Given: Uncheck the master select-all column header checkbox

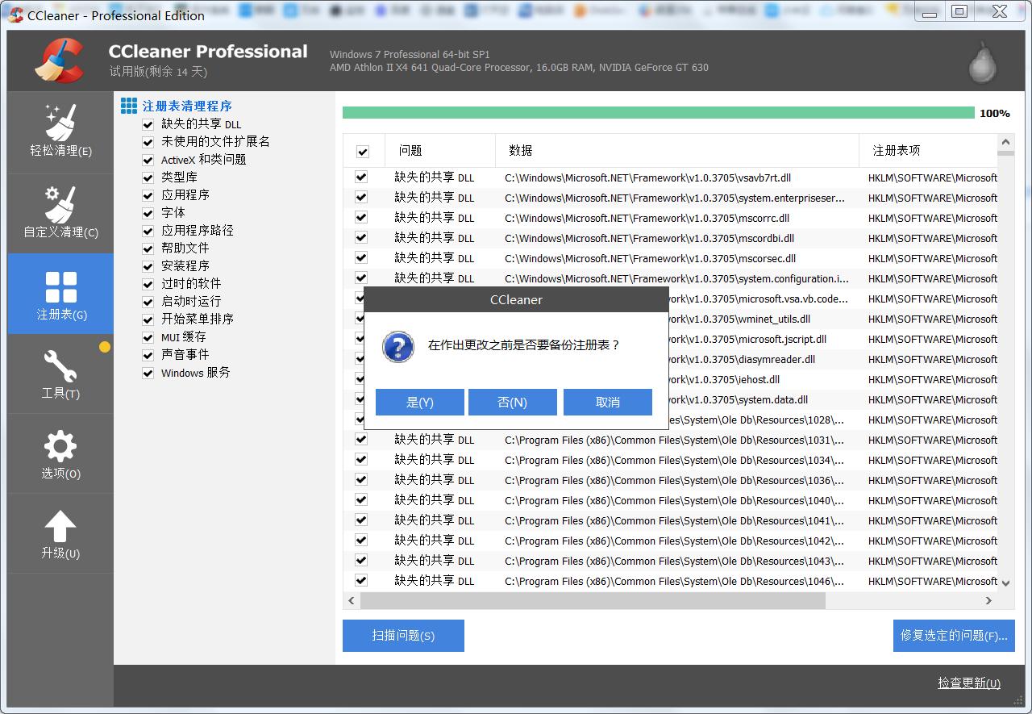Looking at the screenshot, I should tap(363, 151).
